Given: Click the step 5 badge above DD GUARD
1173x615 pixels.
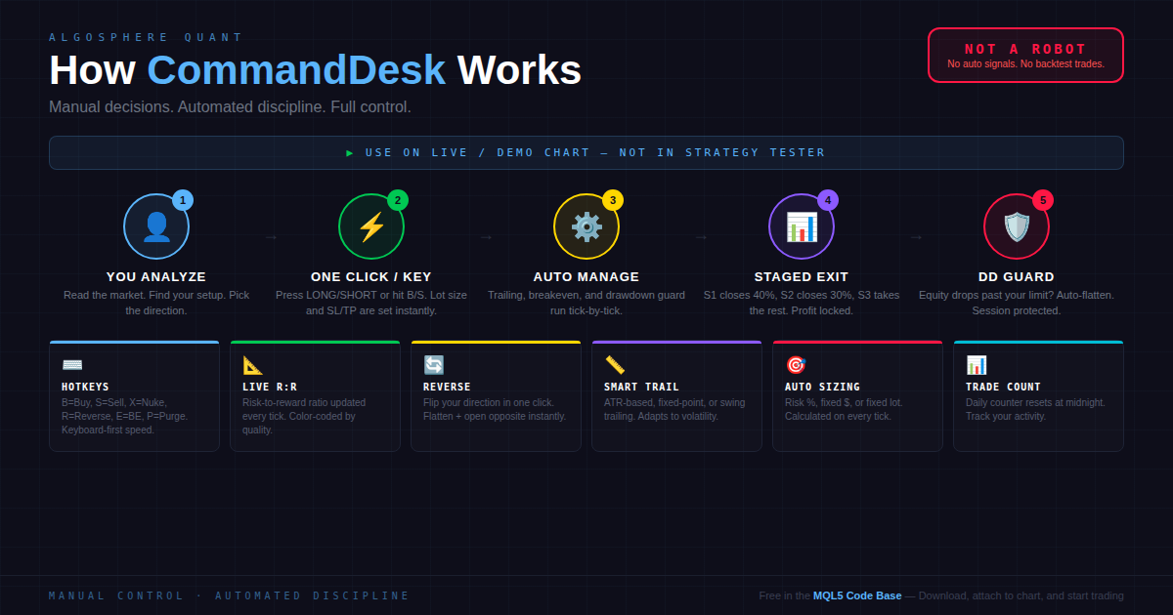Looking at the screenshot, I should point(1044,199).
